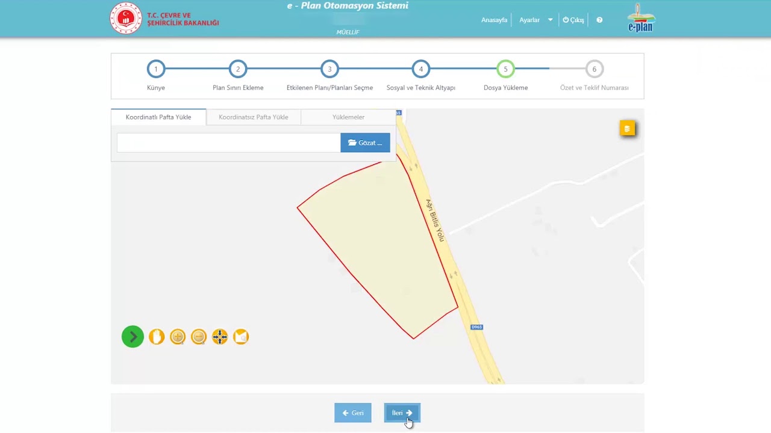The width and height of the screenshot is (771, 433).
Task: Click the e-plan logo
Action: point(640,18)
